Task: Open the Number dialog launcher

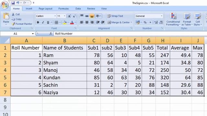Action: click(162, 28)
